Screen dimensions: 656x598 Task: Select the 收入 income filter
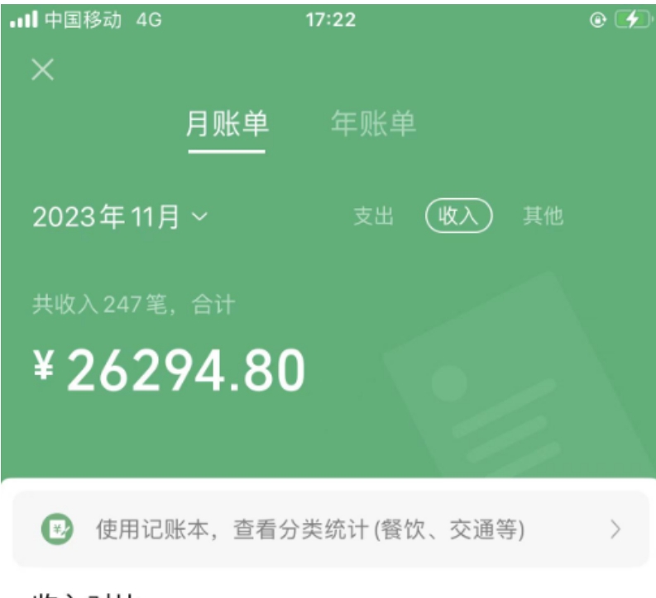pyautogui.click(x=458, y=216)
